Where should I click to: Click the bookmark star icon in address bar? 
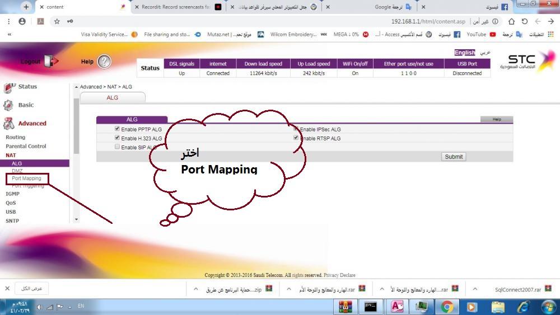pos(57,21)
